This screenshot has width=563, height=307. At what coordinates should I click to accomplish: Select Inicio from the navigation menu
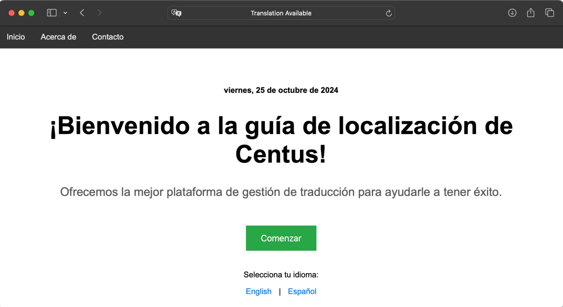(16, 37)
